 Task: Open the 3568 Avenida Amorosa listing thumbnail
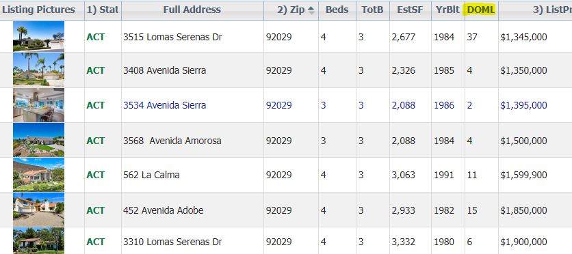(39, 140)
